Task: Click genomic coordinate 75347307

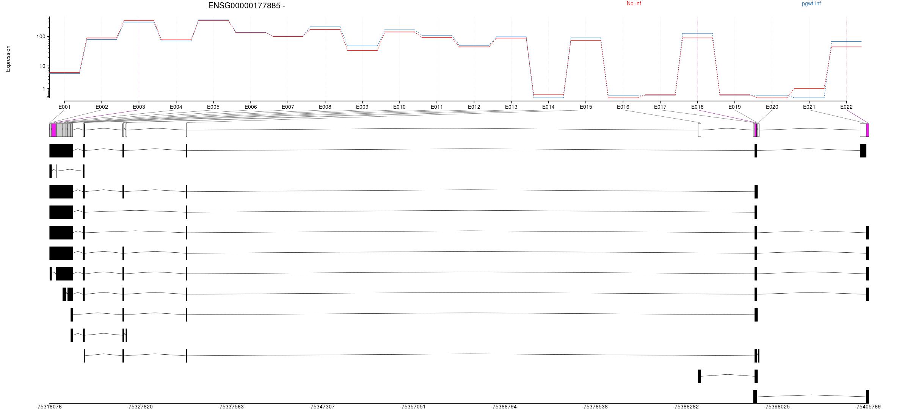Action: (x=323, y=407)
